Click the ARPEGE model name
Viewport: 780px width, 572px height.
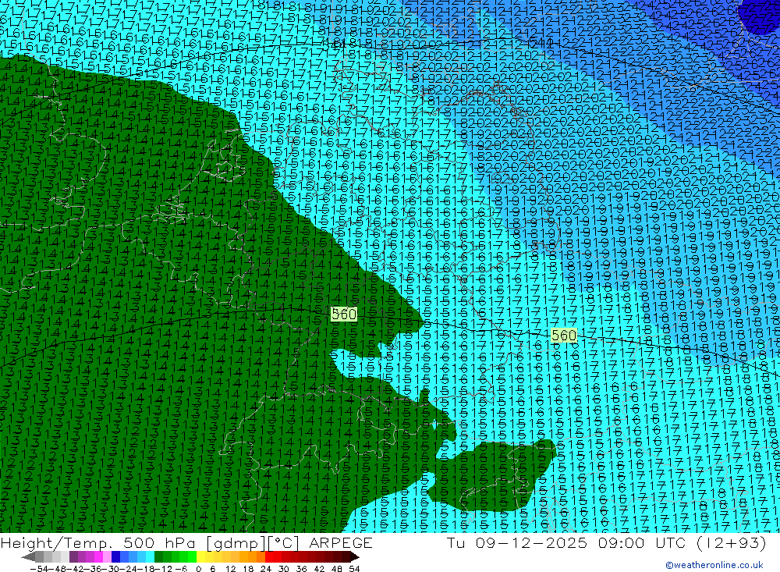point(341,542)
